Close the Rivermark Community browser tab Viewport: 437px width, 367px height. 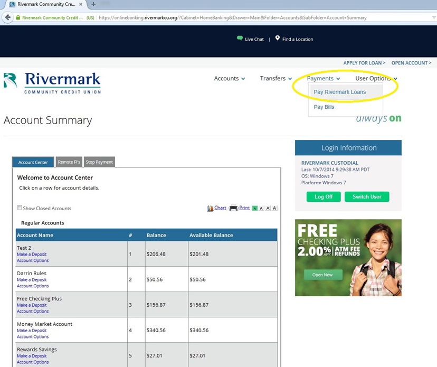(x=81, y=4)
